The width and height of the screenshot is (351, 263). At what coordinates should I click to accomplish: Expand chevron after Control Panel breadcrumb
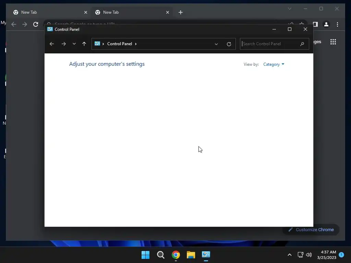point(136,44)
